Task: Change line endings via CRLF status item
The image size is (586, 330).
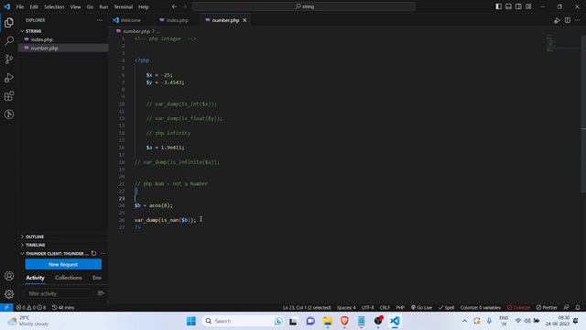Action: (385, 308)
